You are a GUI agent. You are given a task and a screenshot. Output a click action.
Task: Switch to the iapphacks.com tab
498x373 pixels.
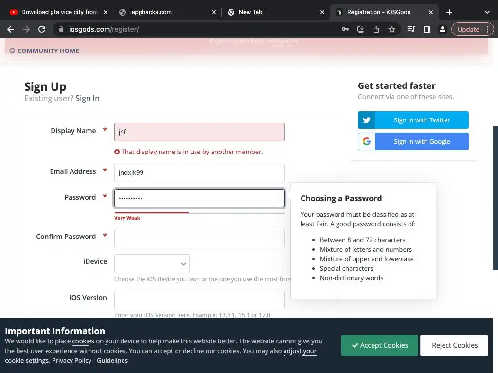[x=165, y=12]
